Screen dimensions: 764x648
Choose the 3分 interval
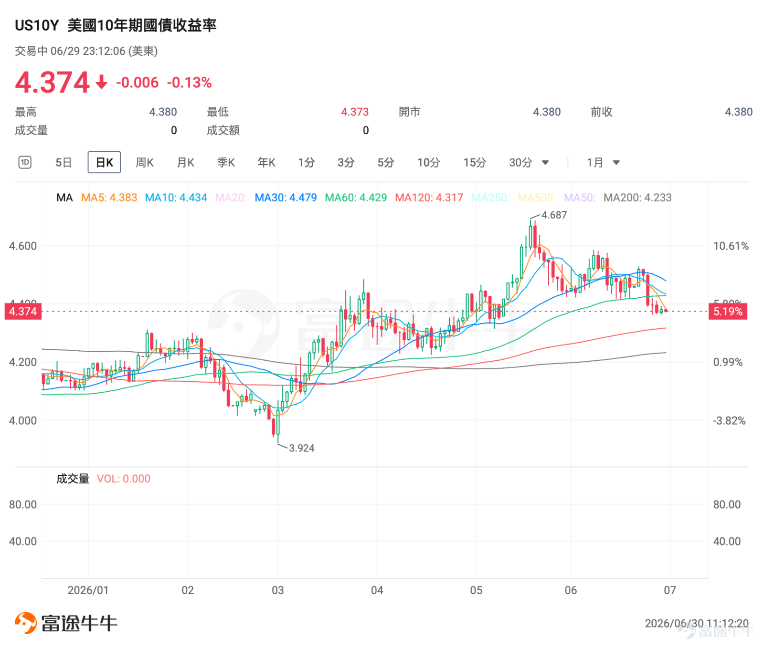tap(346, 163)
